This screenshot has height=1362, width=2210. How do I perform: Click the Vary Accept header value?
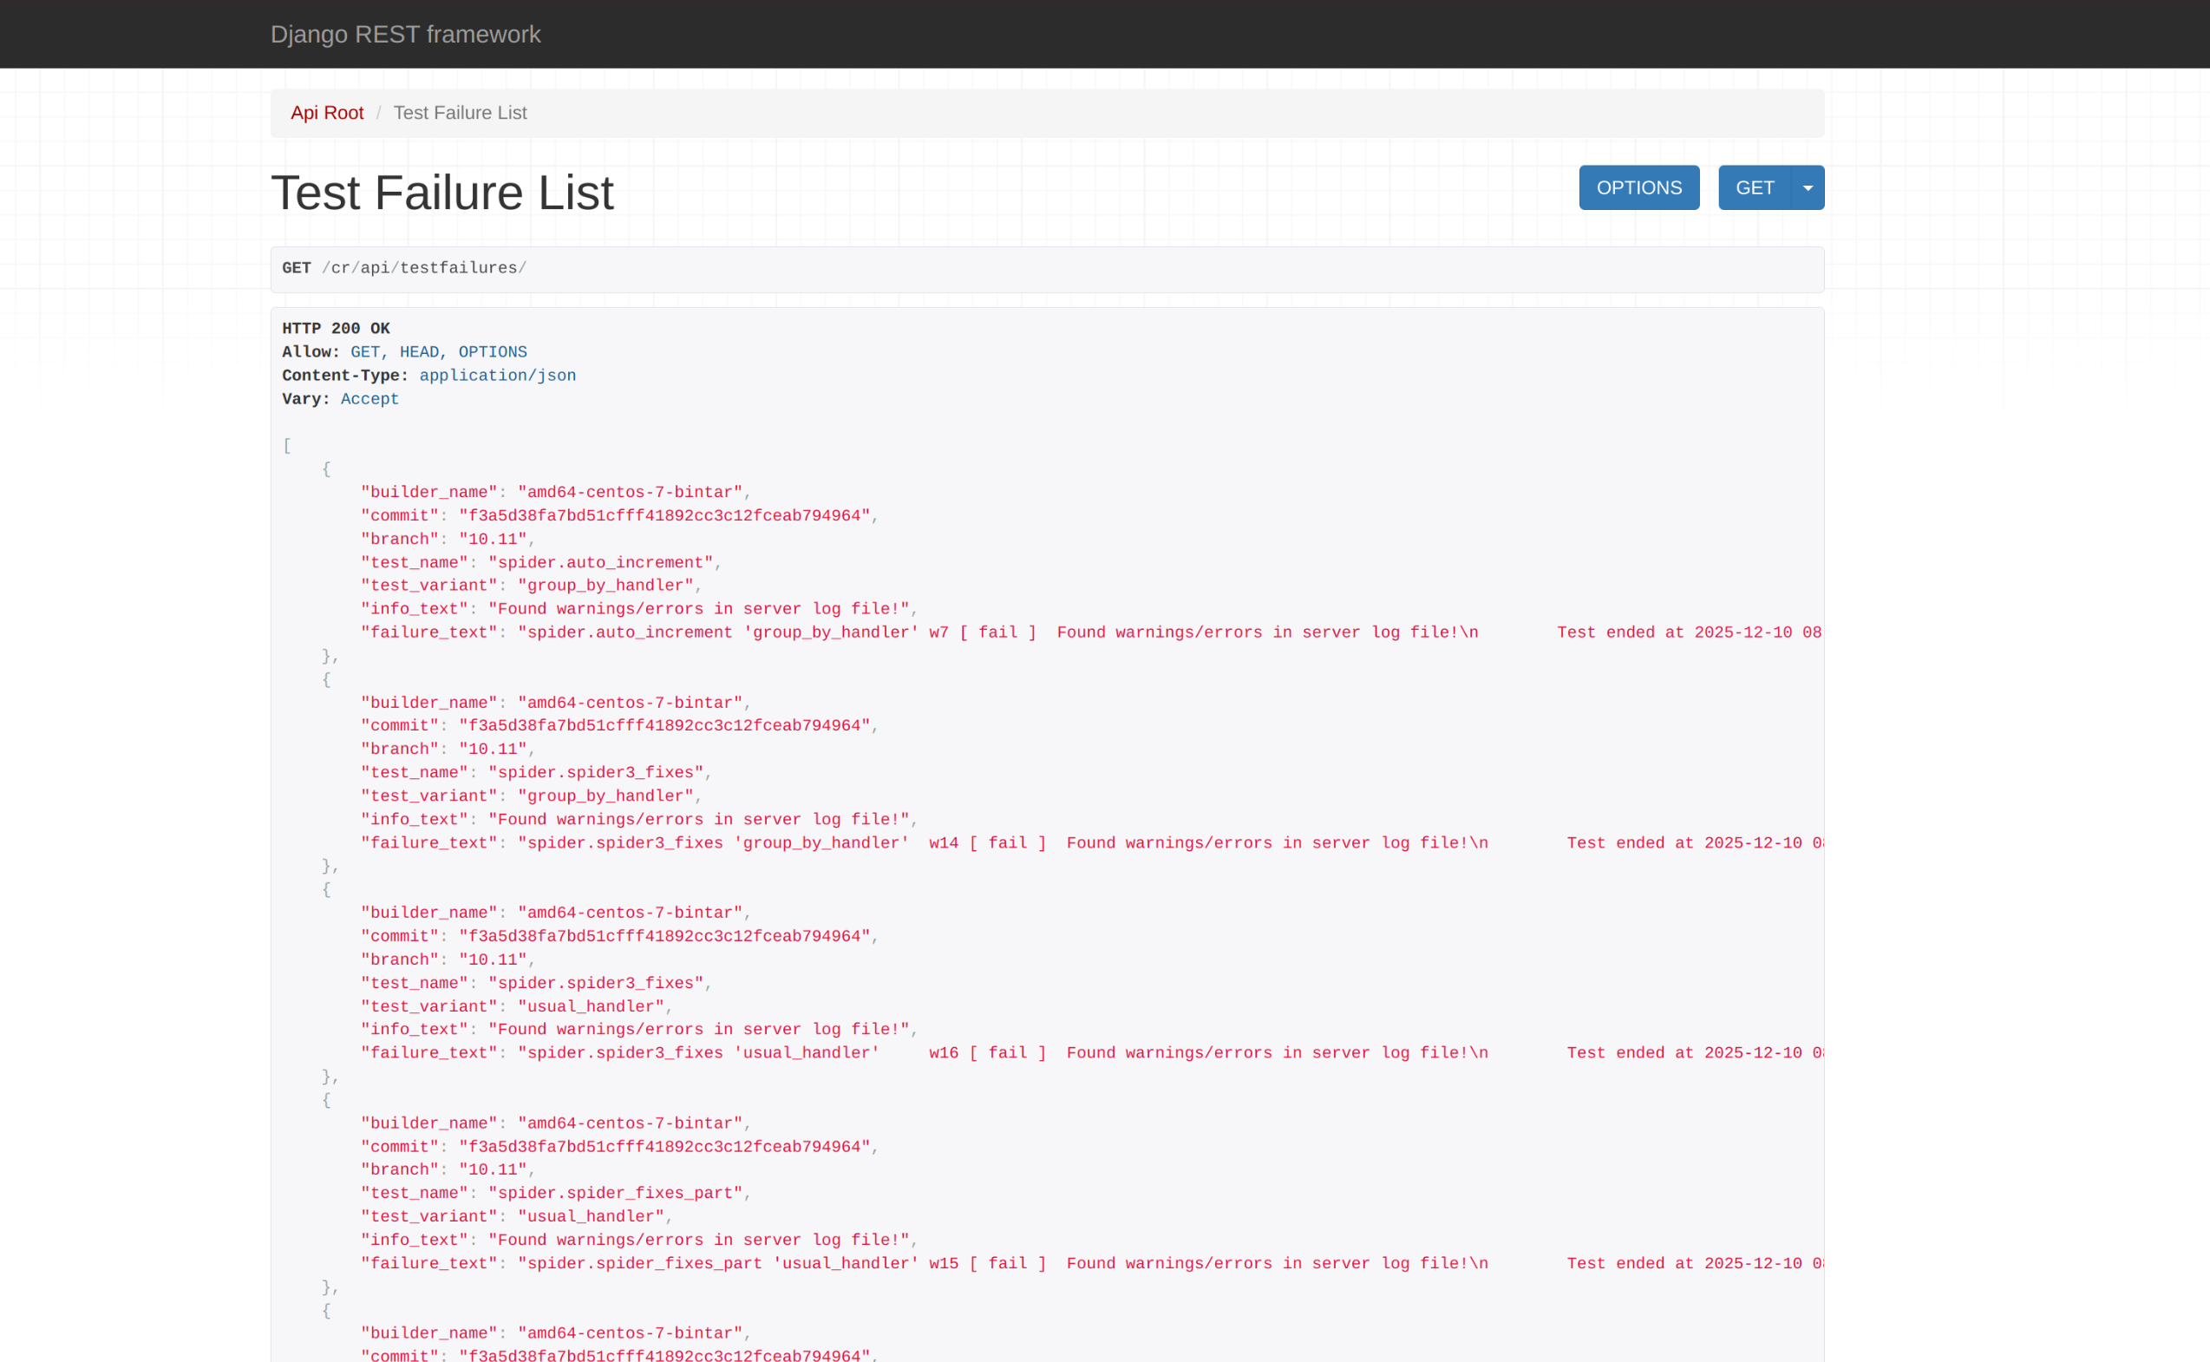tap(369, 399)
